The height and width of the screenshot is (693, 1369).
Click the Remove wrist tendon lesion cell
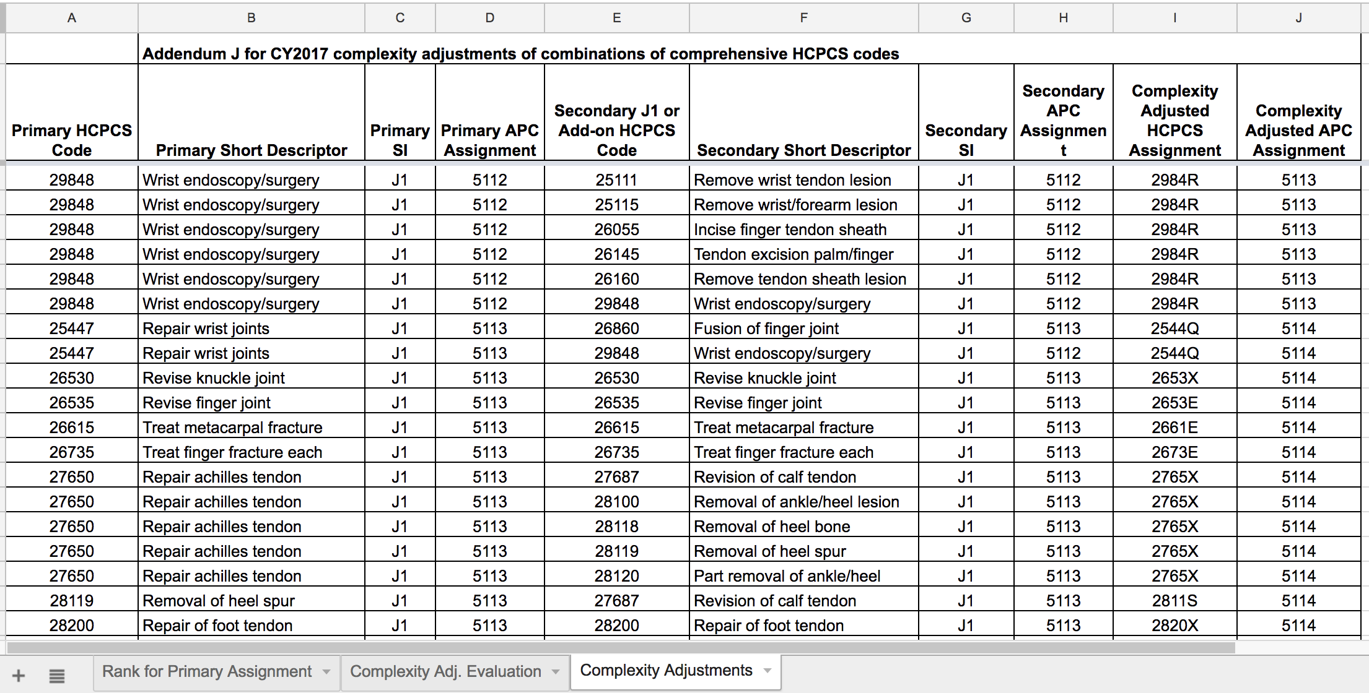click(x=803, y=180)
